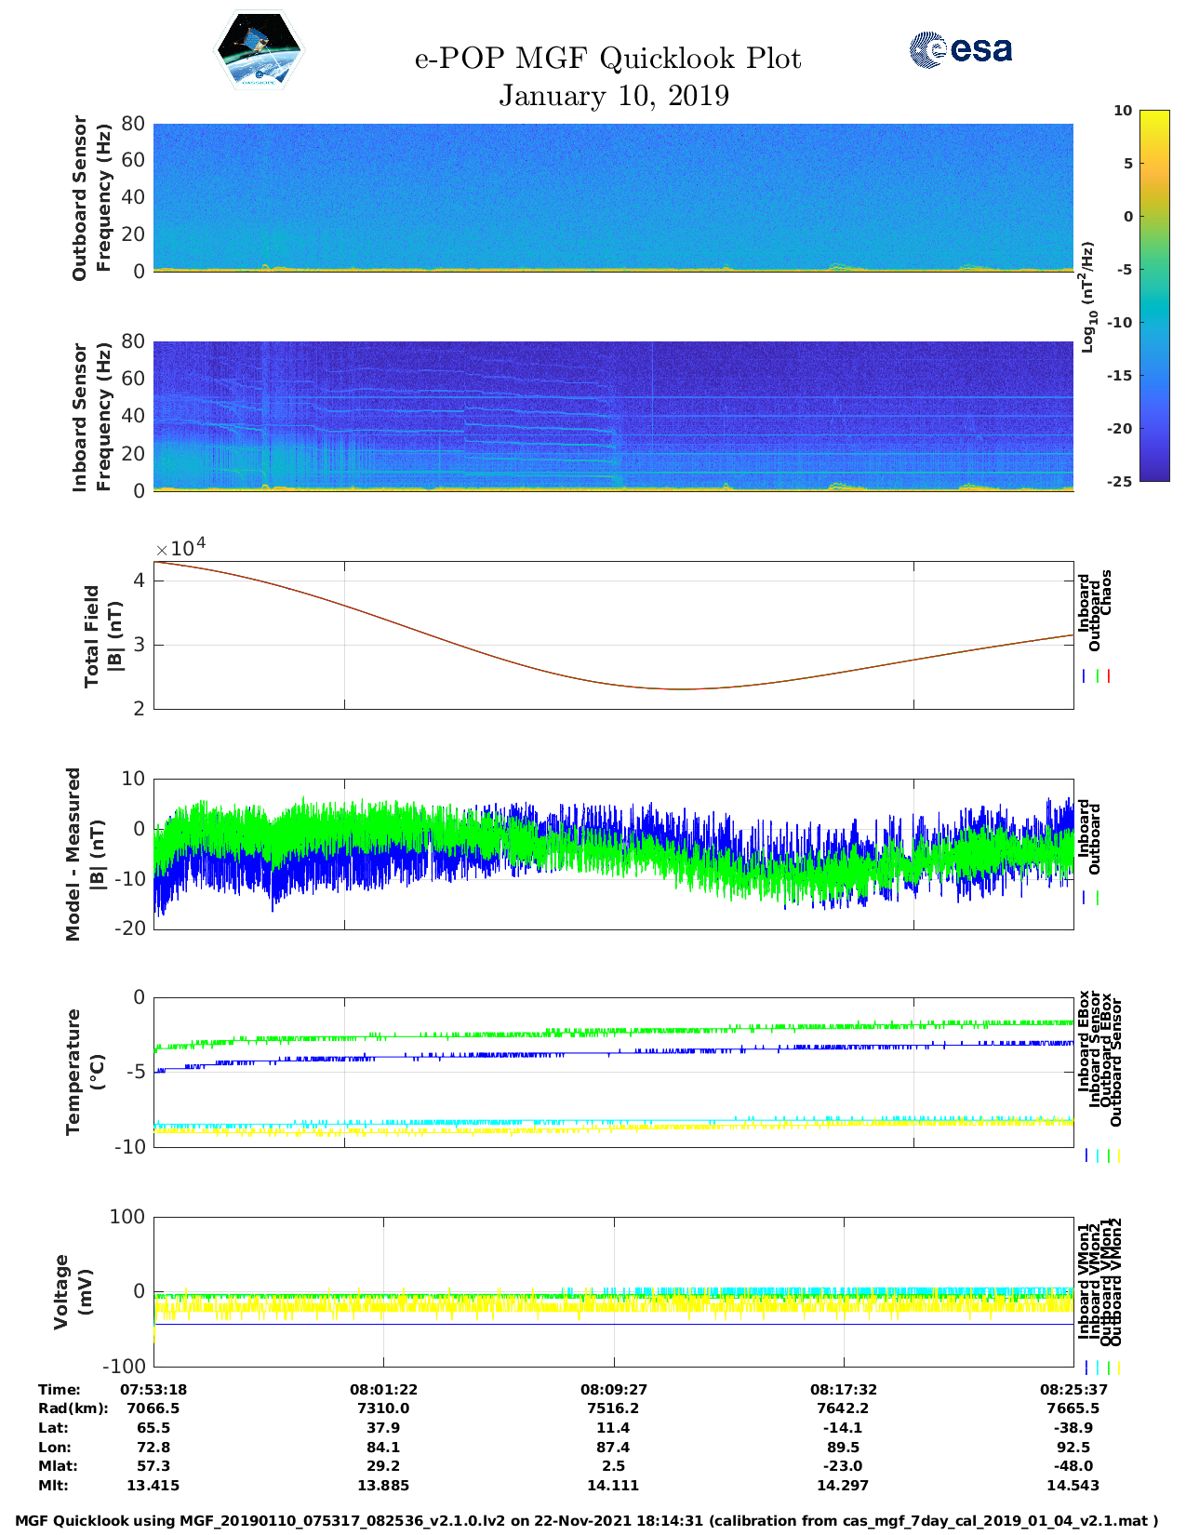The width and height of the screenshot is (1186, 1535).
Task: Click inside the Model - Measured |B| plot
Action: coord(613,854)
